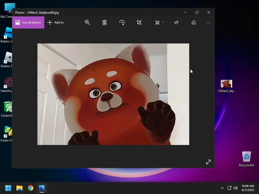Open File Explorer from the taskbar
Image resolution: width=259 pixels, height=194 pixels.
[19, 188]
